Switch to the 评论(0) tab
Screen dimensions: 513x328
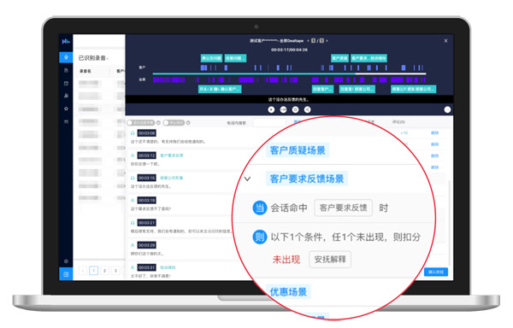point(398,122)
